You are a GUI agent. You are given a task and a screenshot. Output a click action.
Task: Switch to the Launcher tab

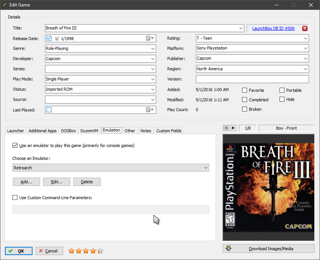click(16, 131)
